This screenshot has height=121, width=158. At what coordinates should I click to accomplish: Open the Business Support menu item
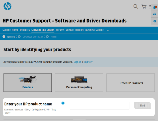coord(95,30)
